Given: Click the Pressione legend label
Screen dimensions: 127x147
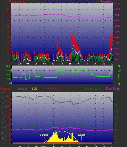Looking at the screenshot, I should 107,2.
